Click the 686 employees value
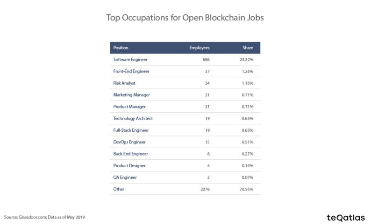This screenshot has width=371, height=224. [206, 60]
